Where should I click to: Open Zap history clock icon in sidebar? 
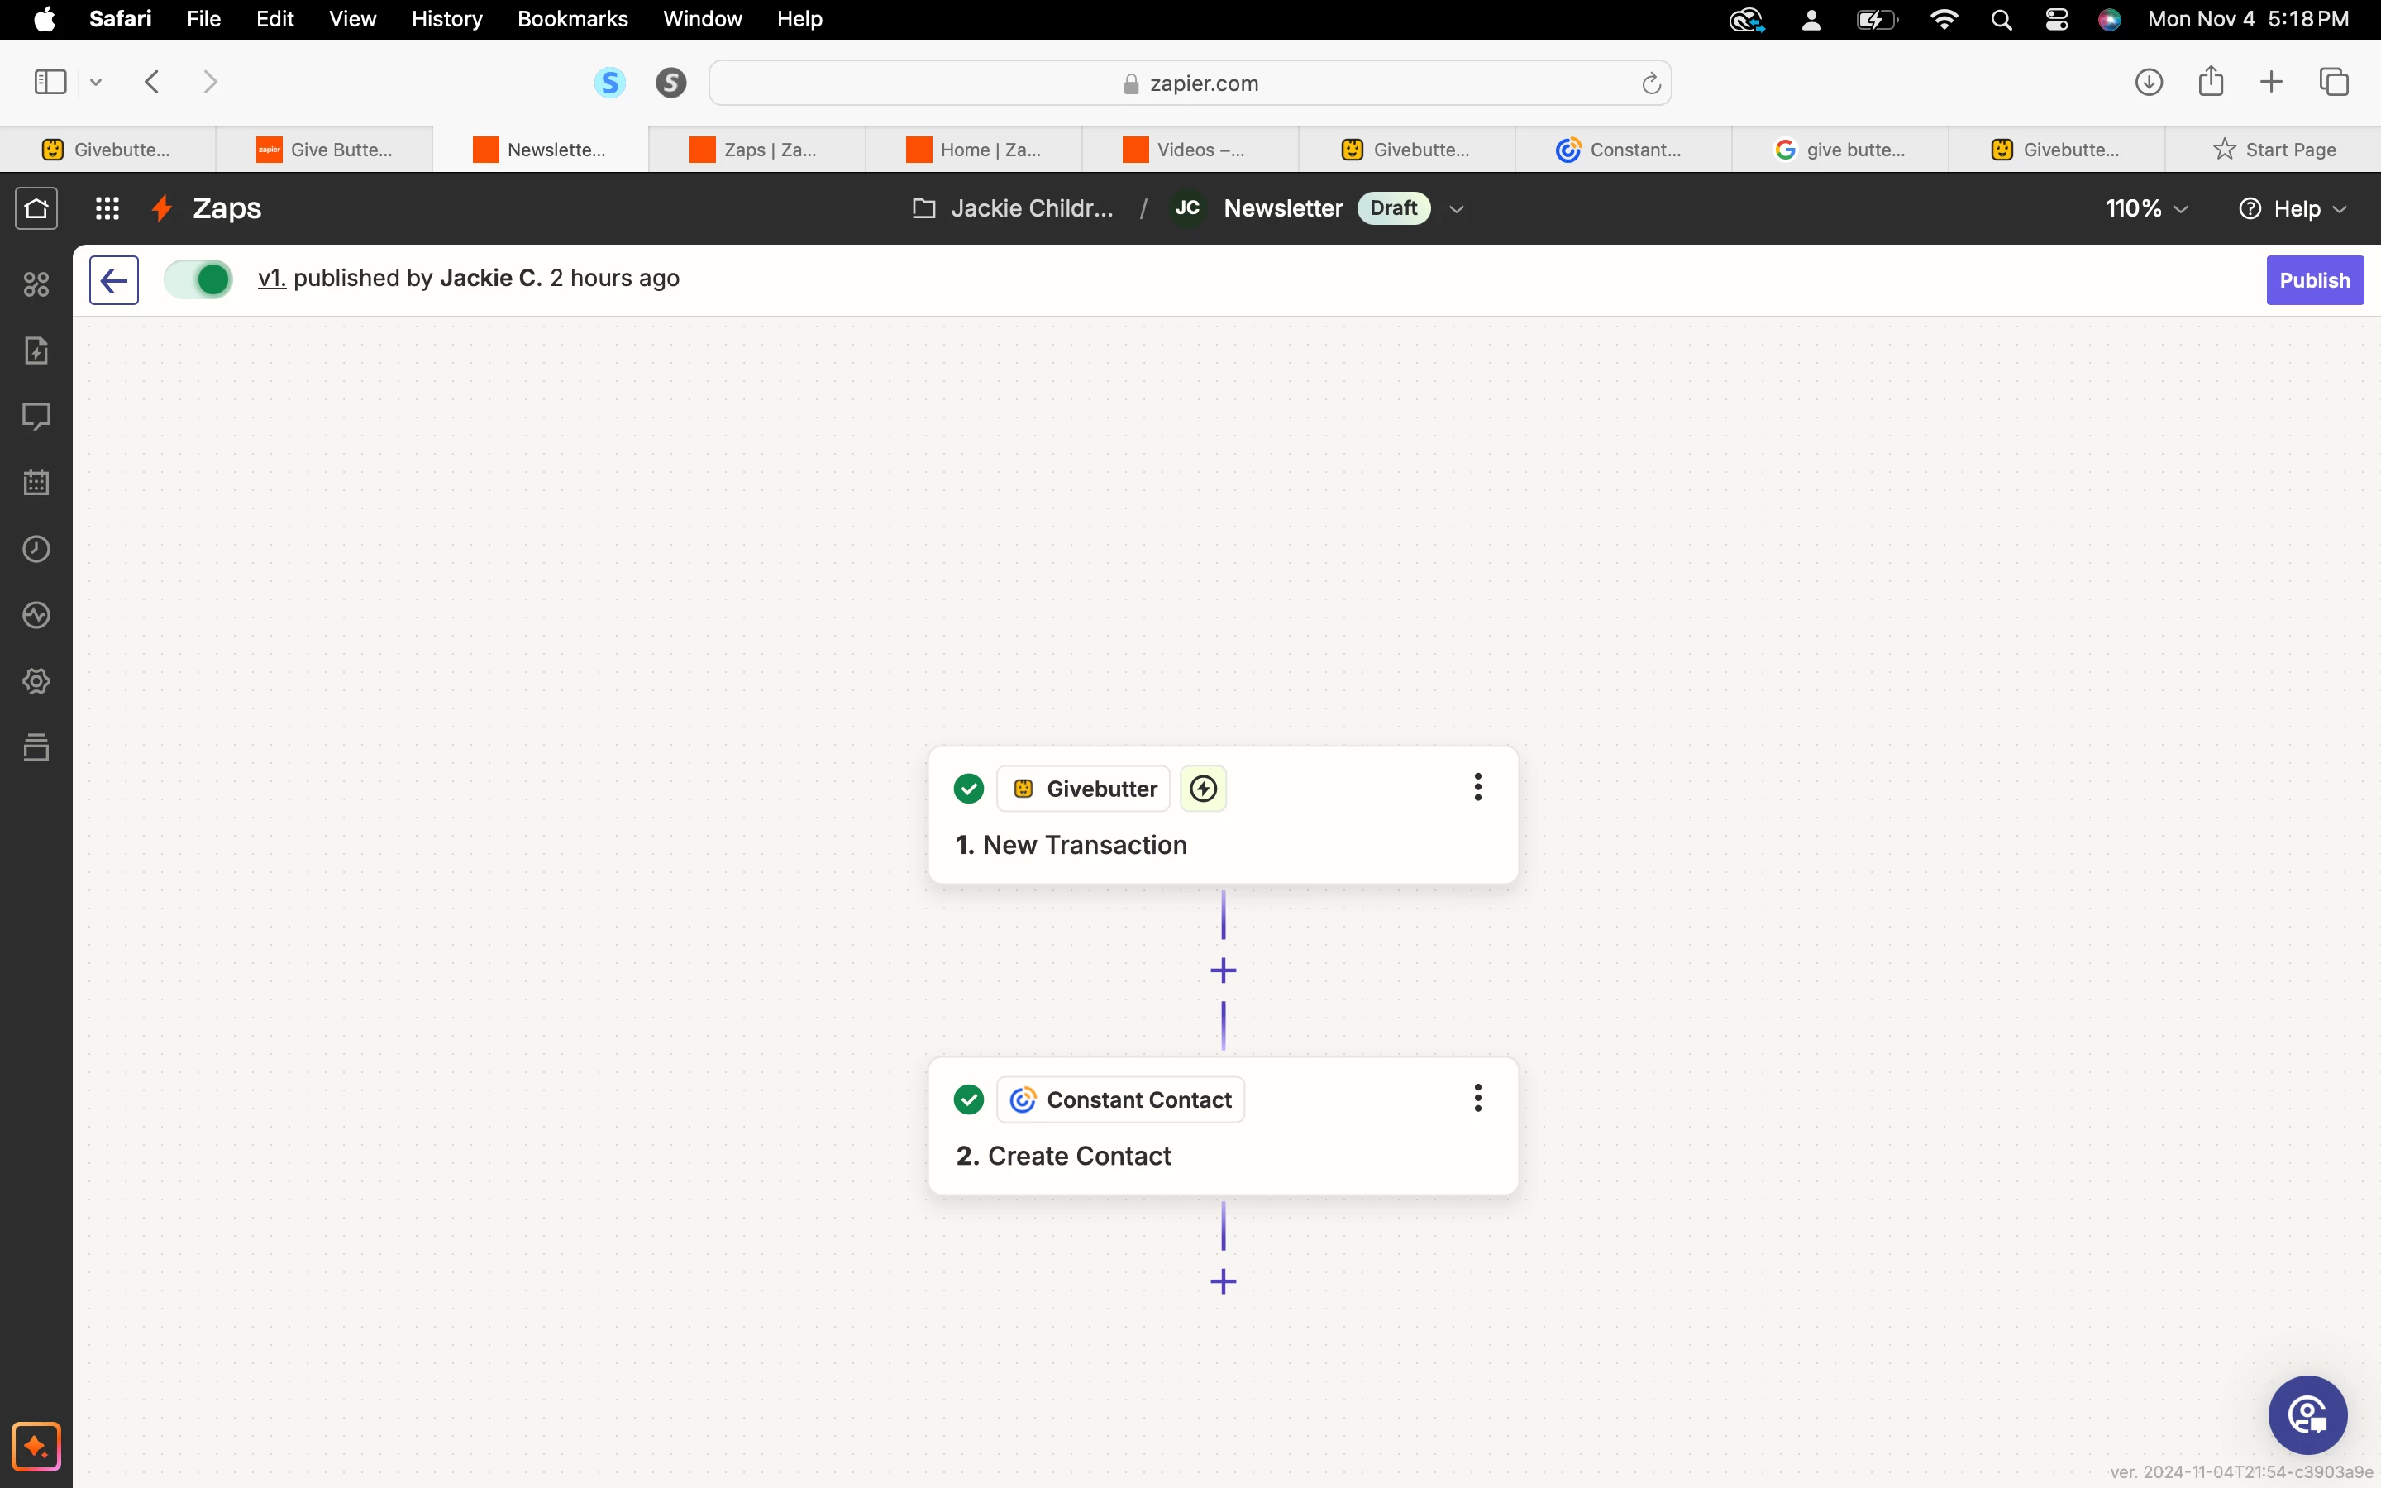36,549
